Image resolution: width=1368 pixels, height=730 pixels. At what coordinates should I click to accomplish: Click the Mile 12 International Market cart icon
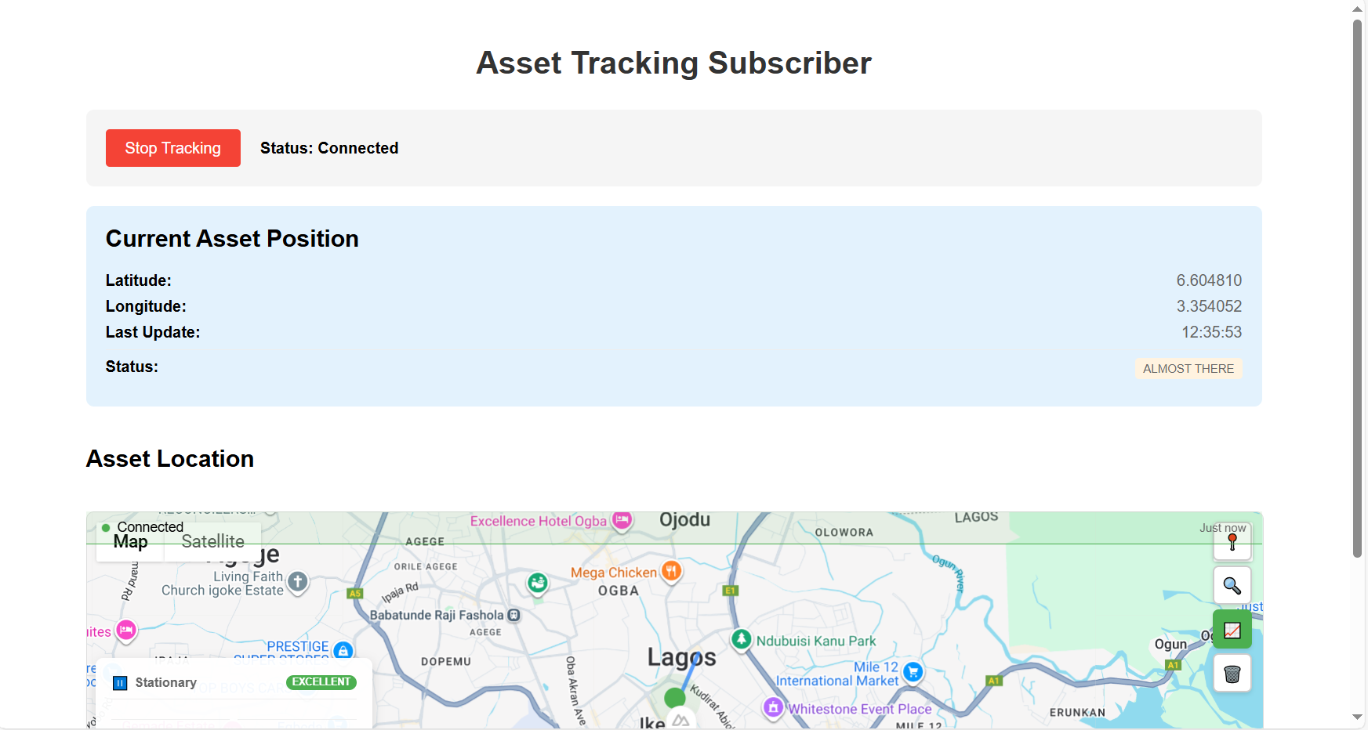pyautogui.click(x=912, y=671)
